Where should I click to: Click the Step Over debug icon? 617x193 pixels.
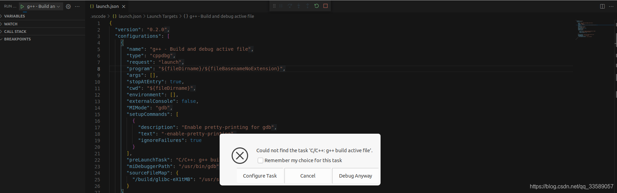(290, 6)
